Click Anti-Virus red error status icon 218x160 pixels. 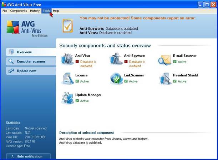[77, 61]
